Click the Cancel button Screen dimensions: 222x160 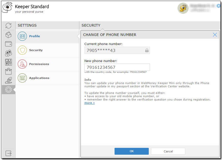click(x=168, y=151)
